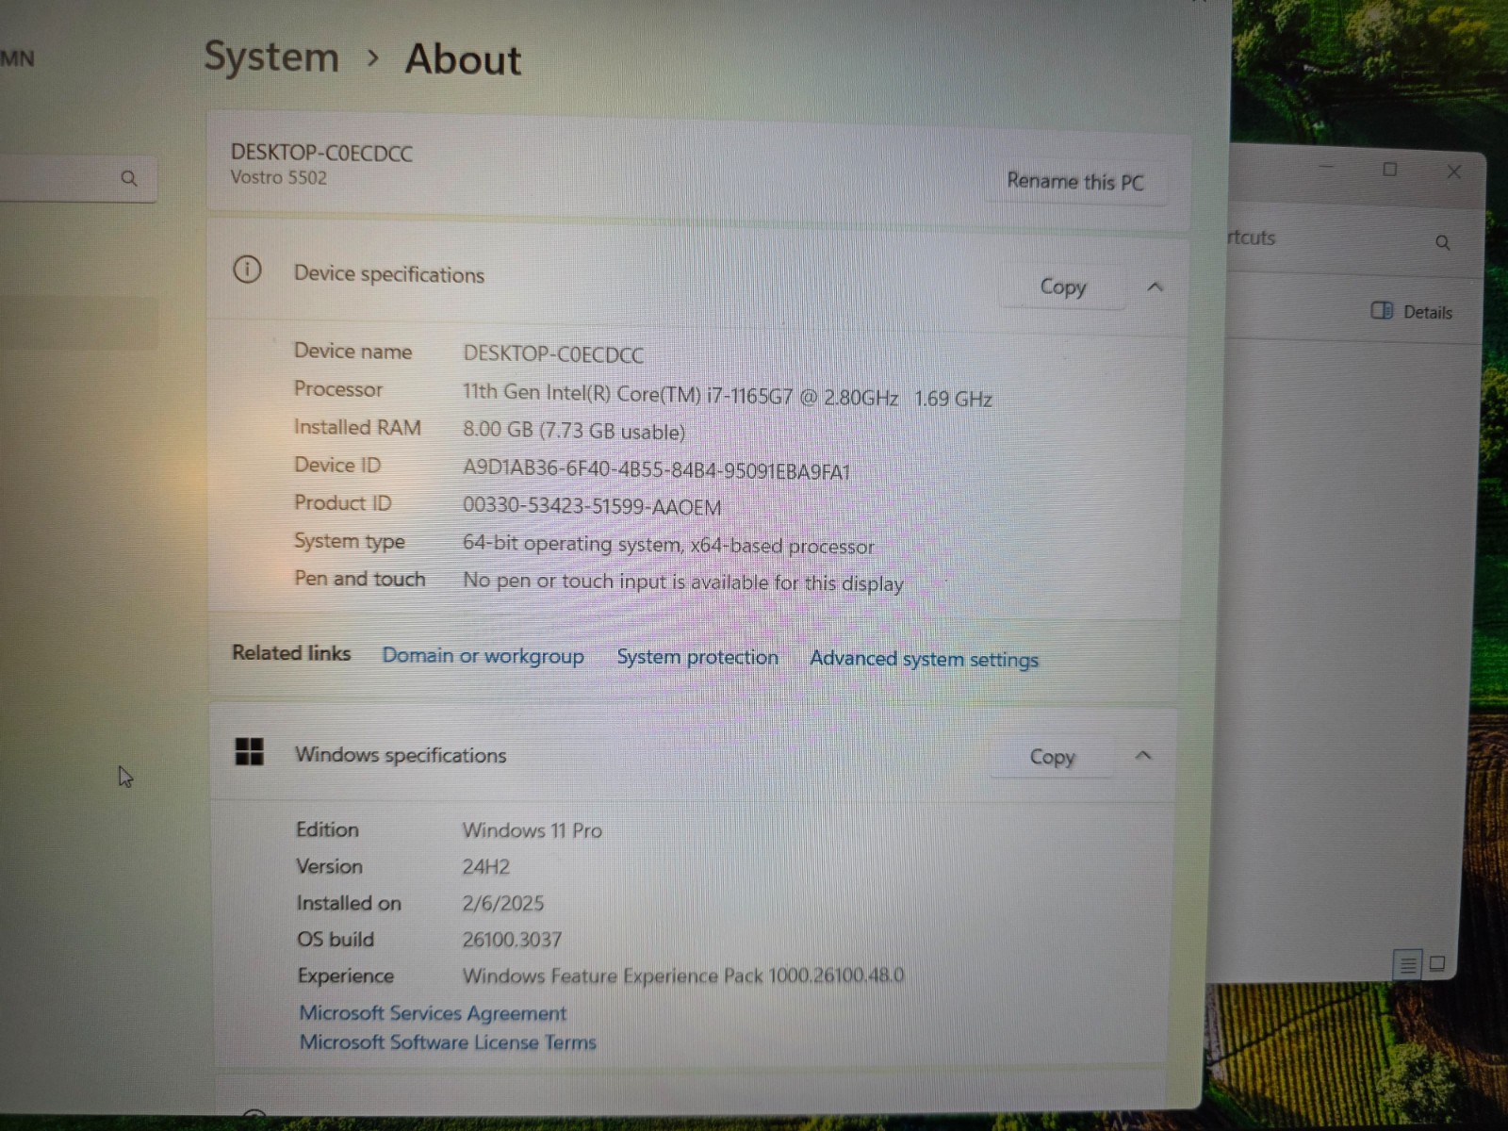Copy the Windows specifications
Viewport: 1508px width, 1131px height.
(x=1052, y=757)
